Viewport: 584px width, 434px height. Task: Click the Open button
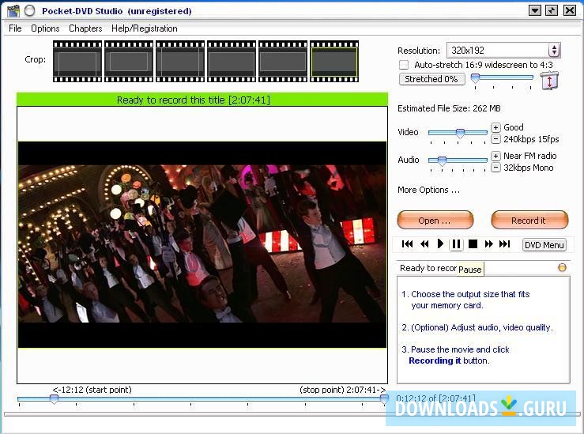pyautogui.click(x=435, y=220)
